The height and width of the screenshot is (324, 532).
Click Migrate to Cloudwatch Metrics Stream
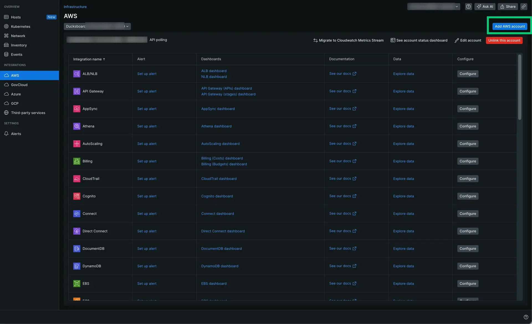point(349,40)
